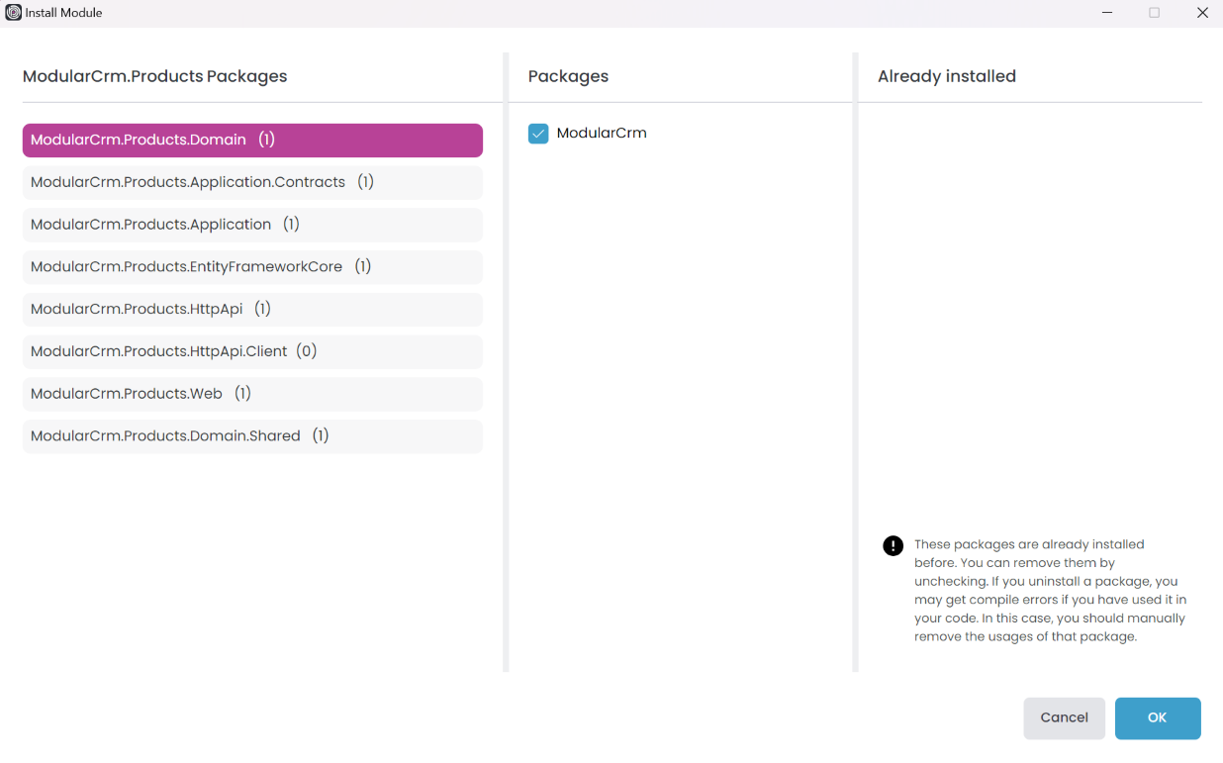
Task: Select ModularCrm.Products.Application.Contracts package
Action: pos(252,182)
